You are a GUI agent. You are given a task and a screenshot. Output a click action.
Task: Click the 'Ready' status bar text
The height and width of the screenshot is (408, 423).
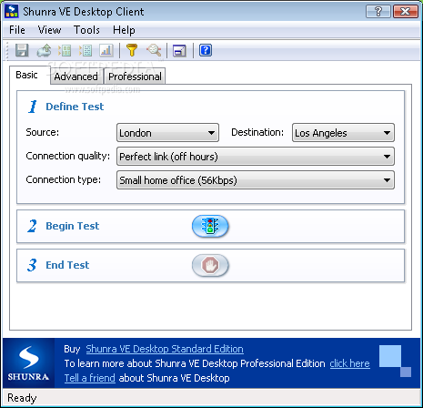coord(22,398)
